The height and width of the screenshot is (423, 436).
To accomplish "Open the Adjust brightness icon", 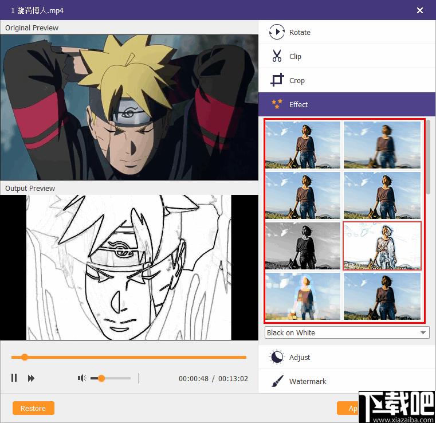I will (277, 357).
